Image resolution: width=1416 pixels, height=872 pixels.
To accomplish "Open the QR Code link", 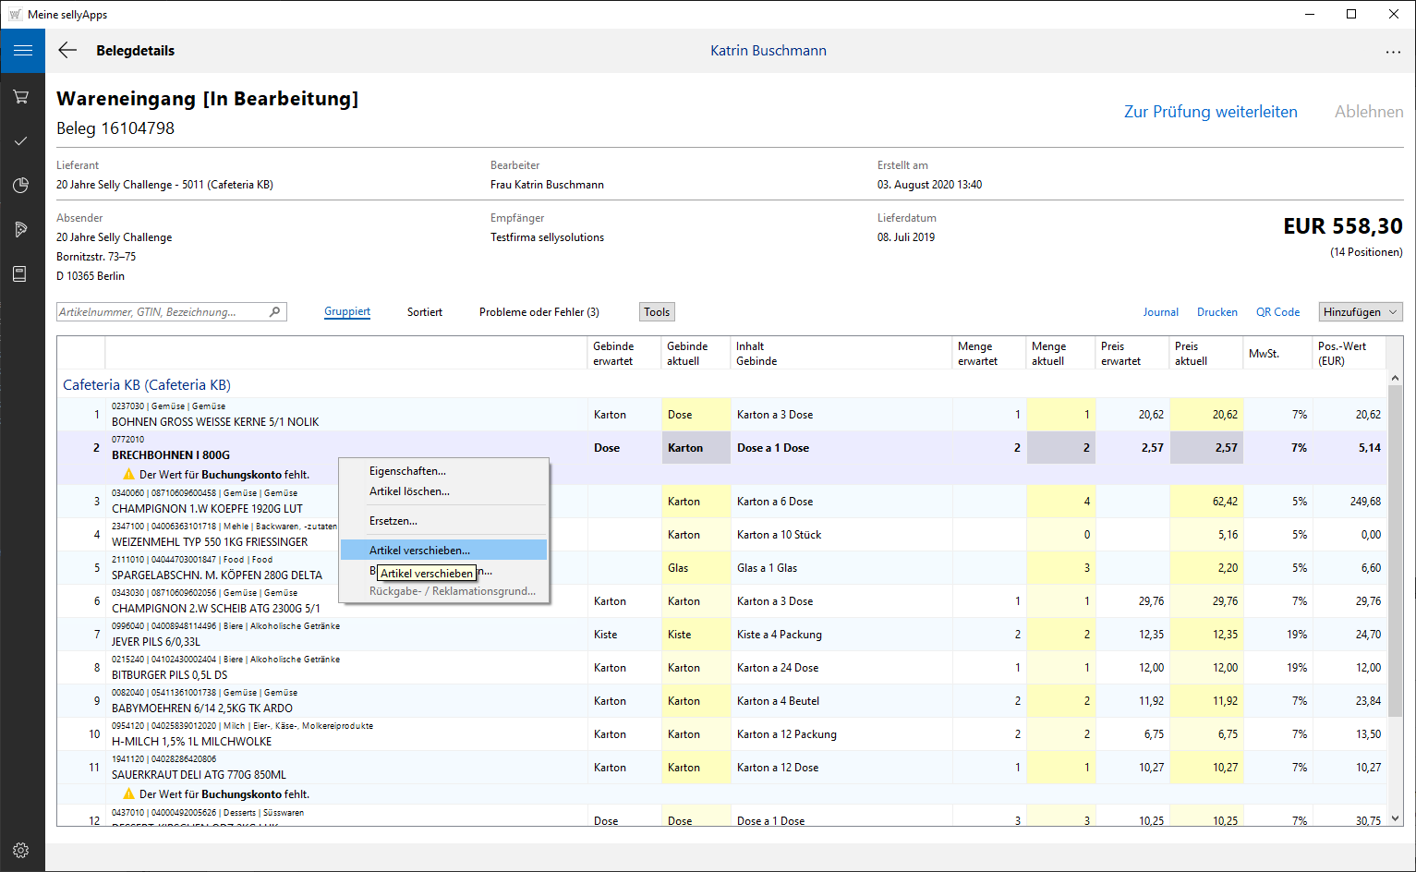I will [1277, 312].
